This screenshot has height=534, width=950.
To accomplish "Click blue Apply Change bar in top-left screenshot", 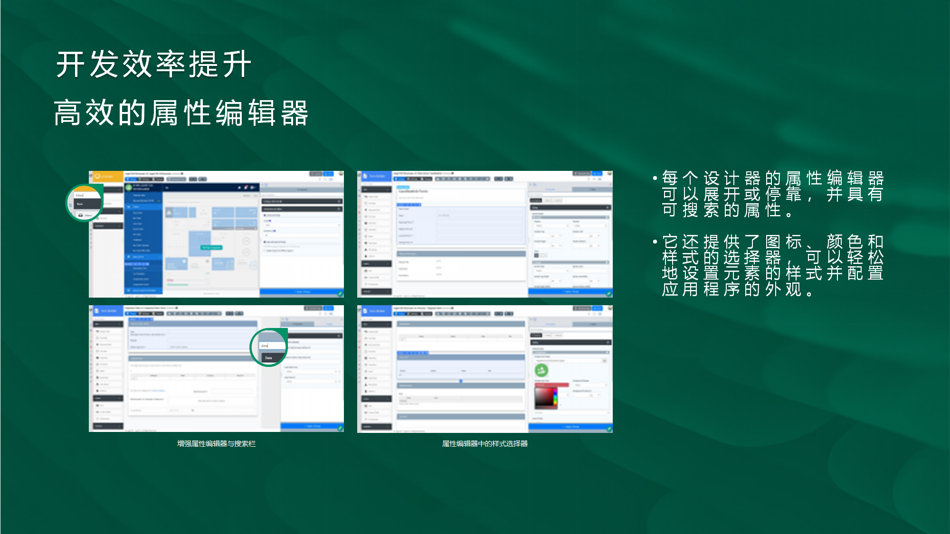I will pyautogui.click(x=302, y=291).
